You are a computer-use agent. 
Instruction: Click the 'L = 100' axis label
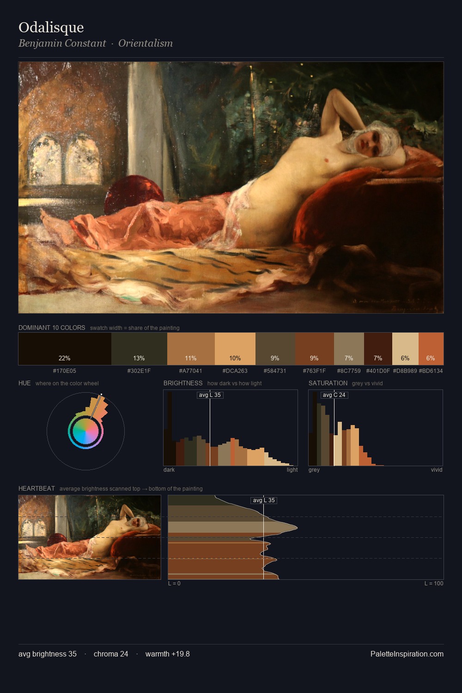(x=434, y=584)
